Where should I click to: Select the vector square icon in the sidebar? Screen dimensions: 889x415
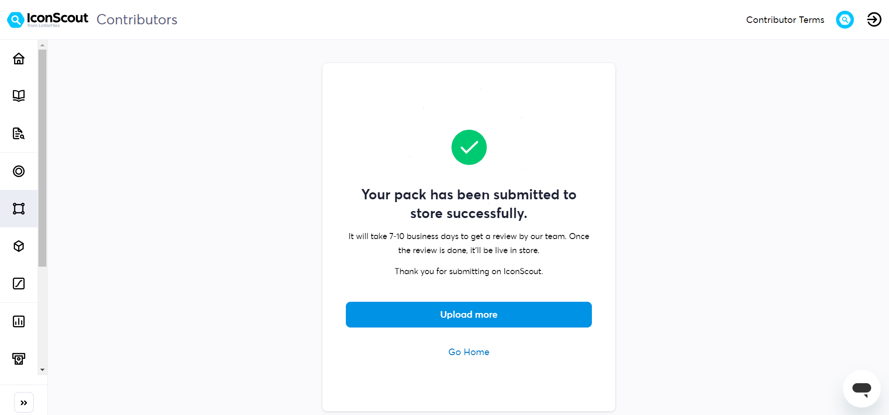[19, 209]
